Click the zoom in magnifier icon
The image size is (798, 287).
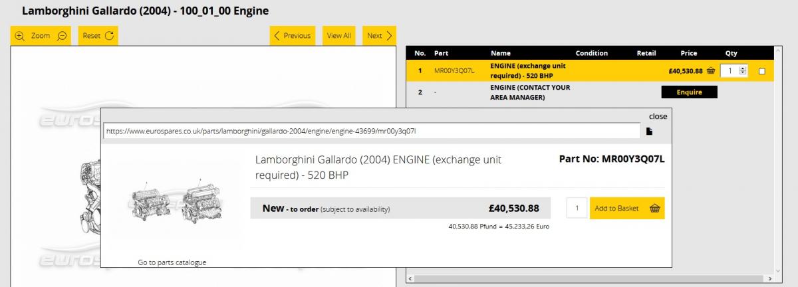(19, 36)
